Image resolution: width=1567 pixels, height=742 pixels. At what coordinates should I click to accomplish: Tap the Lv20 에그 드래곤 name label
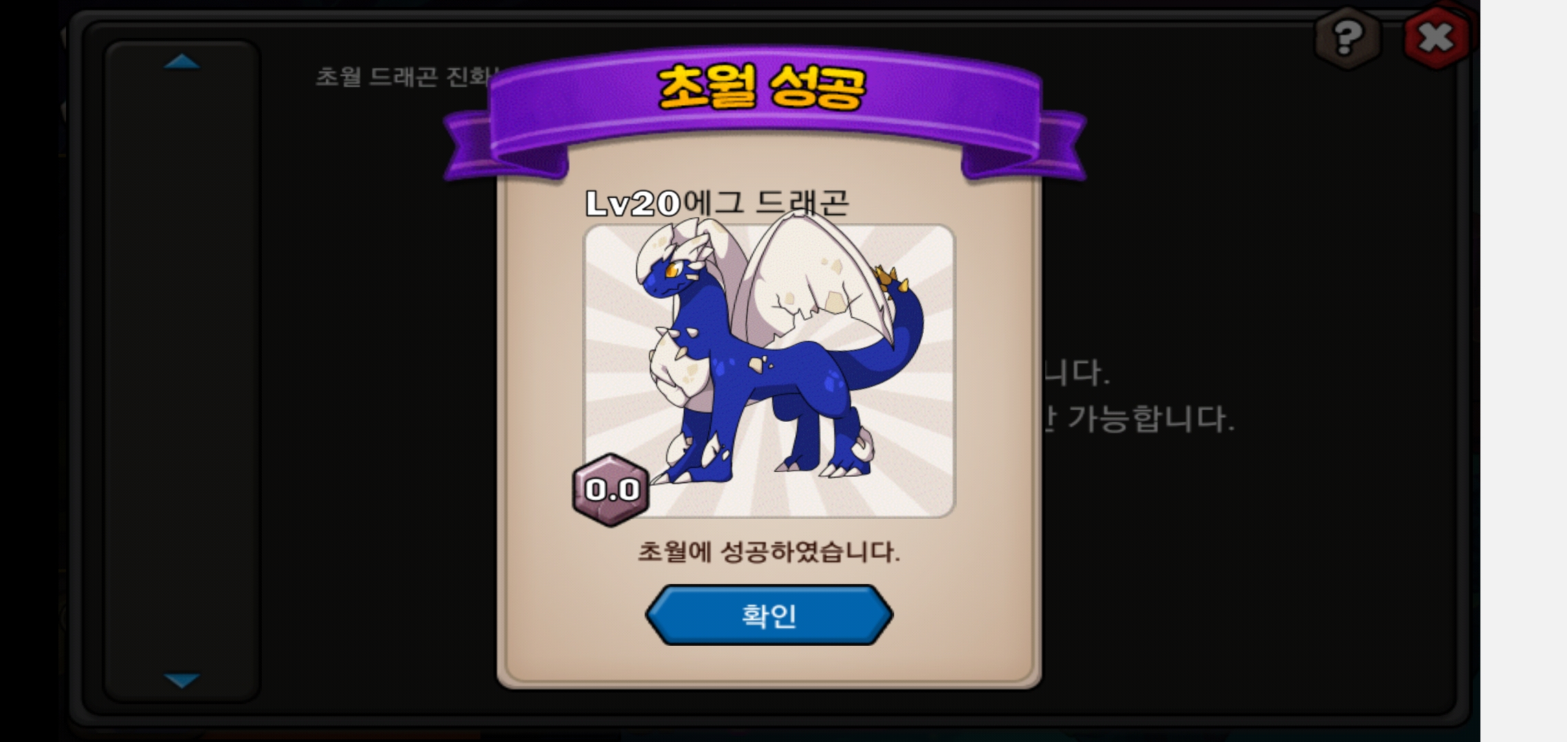click(x=717, y=203)
